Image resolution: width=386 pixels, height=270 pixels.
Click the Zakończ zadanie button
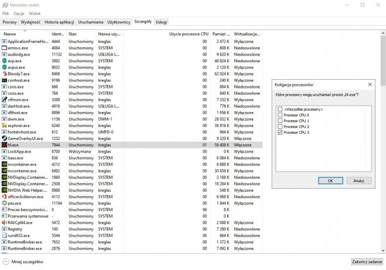367,261
